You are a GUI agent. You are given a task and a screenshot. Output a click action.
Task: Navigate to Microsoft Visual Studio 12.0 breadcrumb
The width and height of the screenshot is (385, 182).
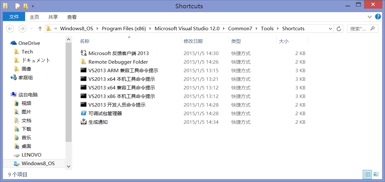[x=187, y=29]
